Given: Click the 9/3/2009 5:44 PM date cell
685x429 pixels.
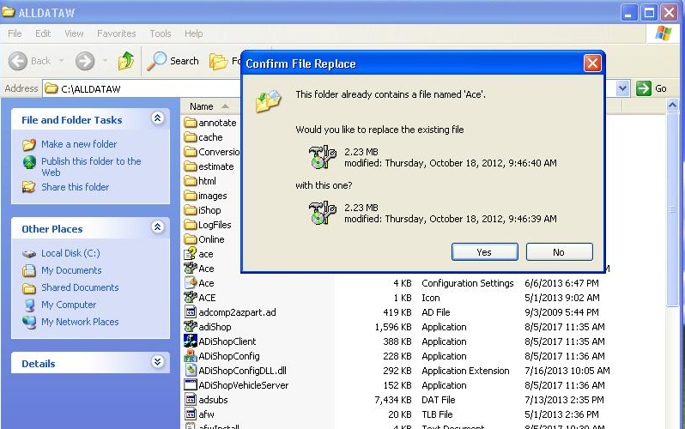Looking at the screenshot, I should 561,312.
